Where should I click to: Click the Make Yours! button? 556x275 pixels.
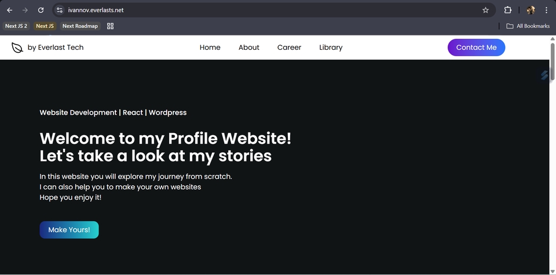pyautogui.click(x=69, y=230)
